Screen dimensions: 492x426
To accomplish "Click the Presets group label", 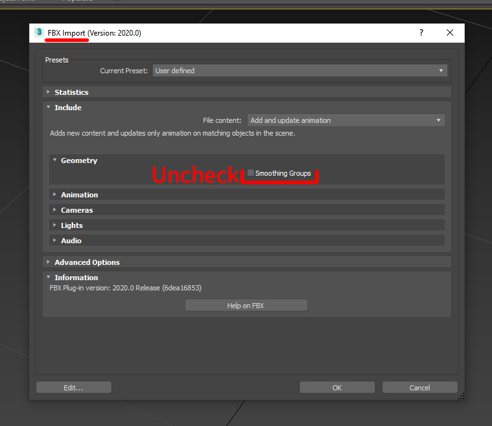I will pyautogui.click(x=57, y=60).
